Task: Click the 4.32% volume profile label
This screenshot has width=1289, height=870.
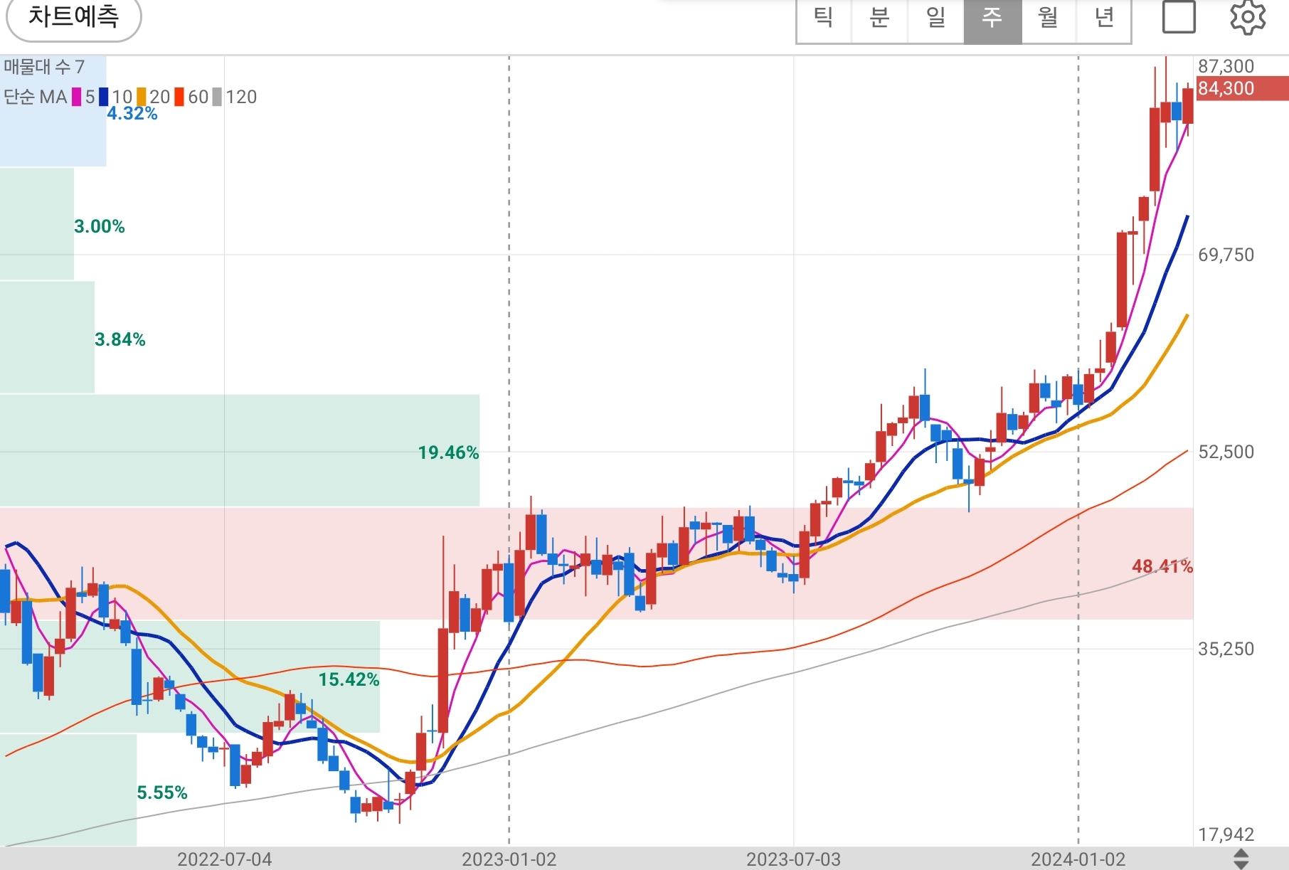Action: 132,113
